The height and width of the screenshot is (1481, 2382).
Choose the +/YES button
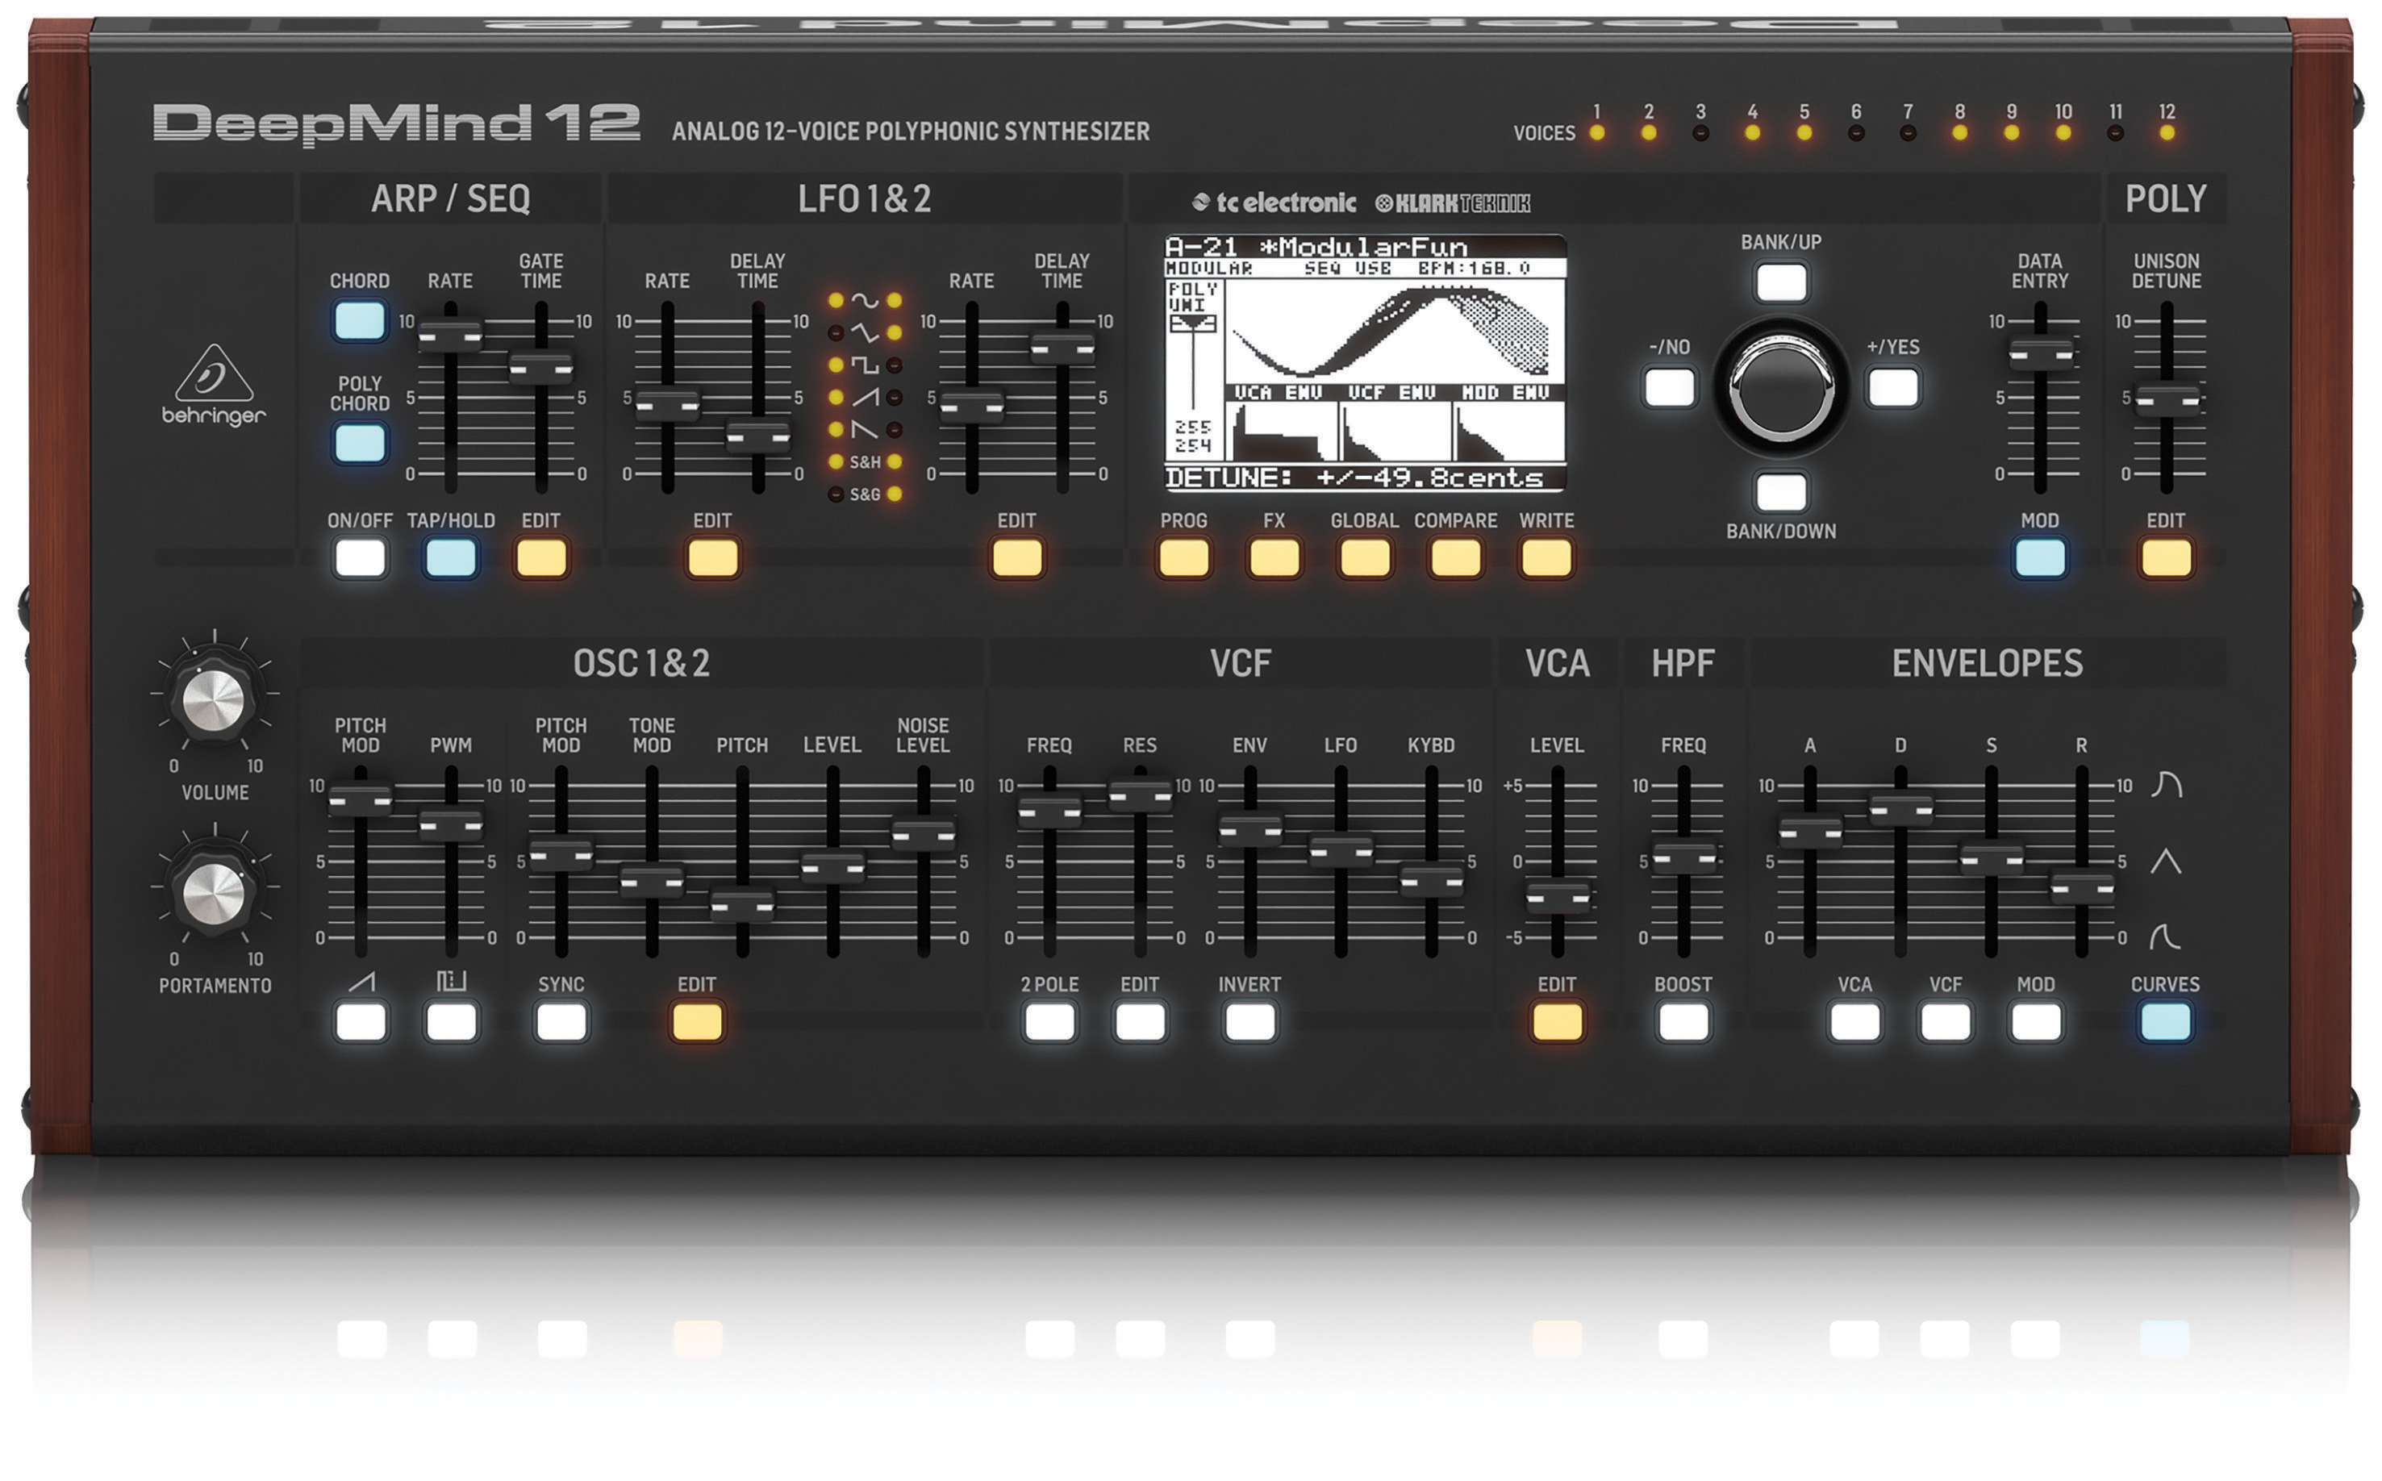1893,387
